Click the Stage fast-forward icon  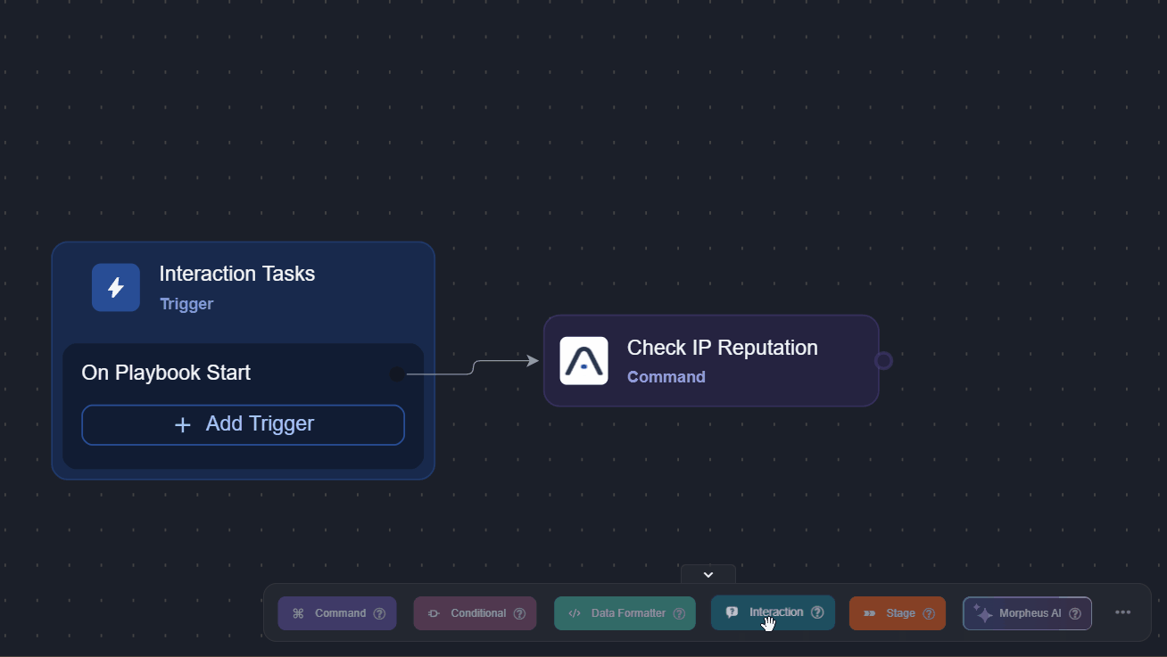coord(870,613)
